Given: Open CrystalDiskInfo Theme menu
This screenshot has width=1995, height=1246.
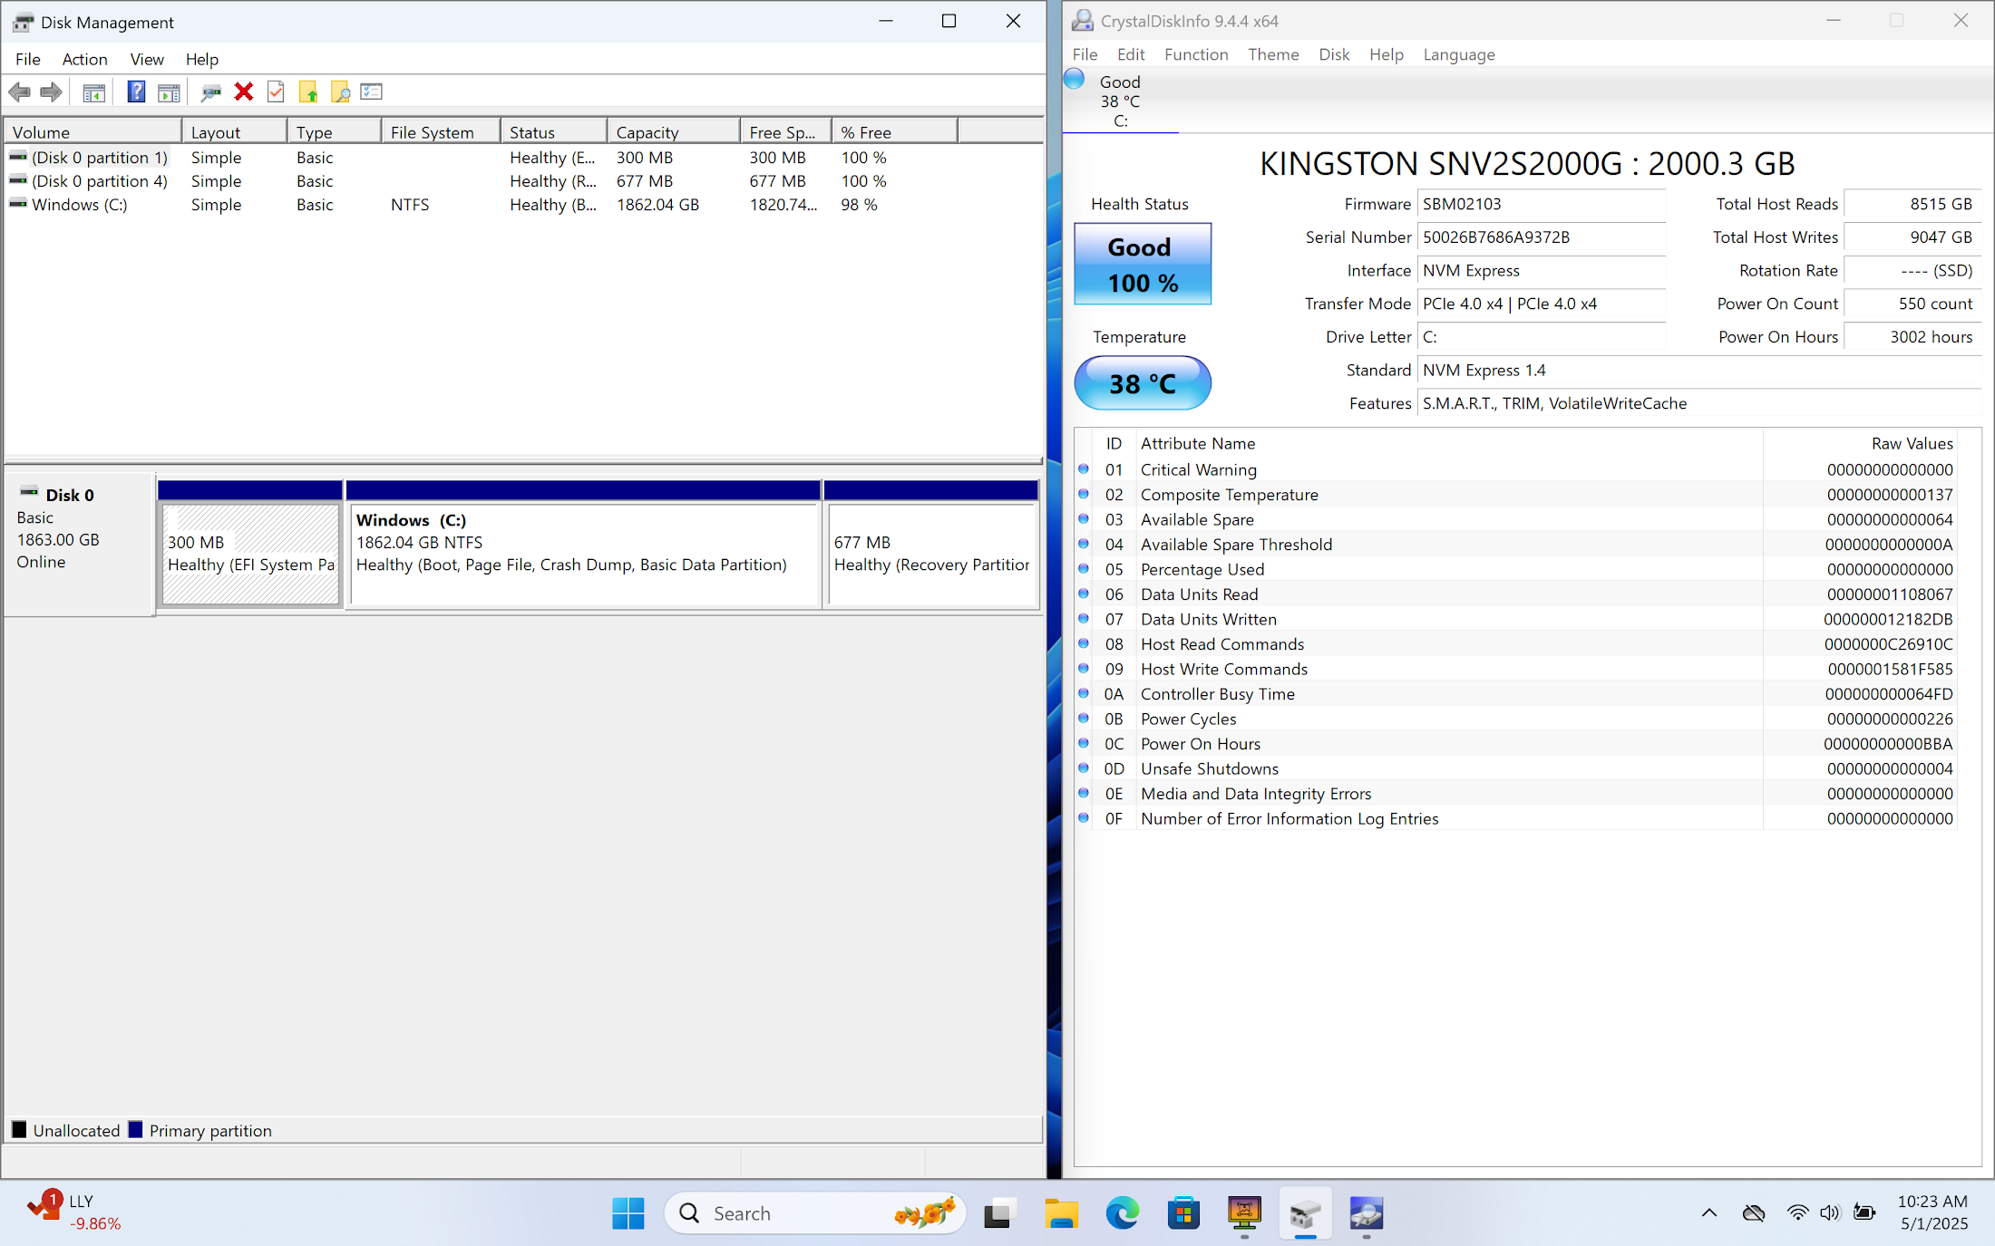Looking at the screenshot, I should [x=1273, y=54].
